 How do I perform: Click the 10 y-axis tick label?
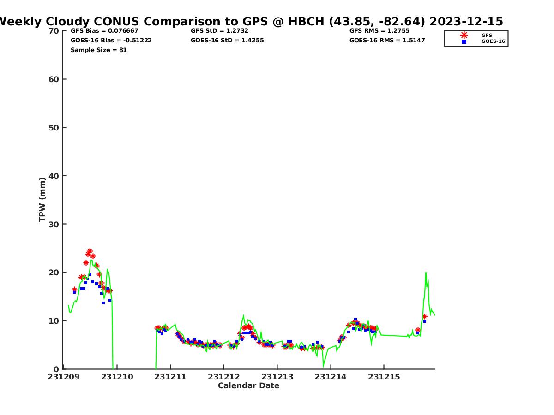tap(54, 321)
